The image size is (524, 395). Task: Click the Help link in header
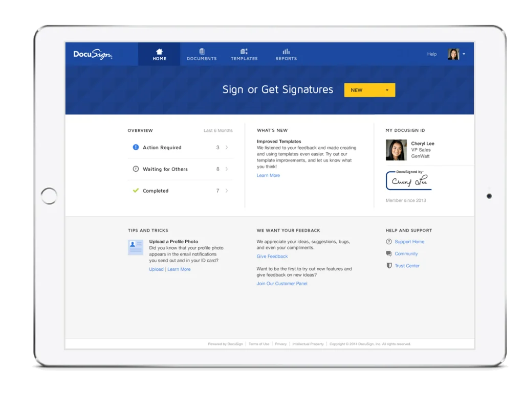pyautogui.click(x=432, y=54)
